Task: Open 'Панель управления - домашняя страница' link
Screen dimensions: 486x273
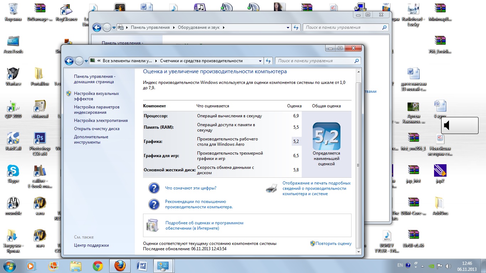Action: tap(95, 79)
